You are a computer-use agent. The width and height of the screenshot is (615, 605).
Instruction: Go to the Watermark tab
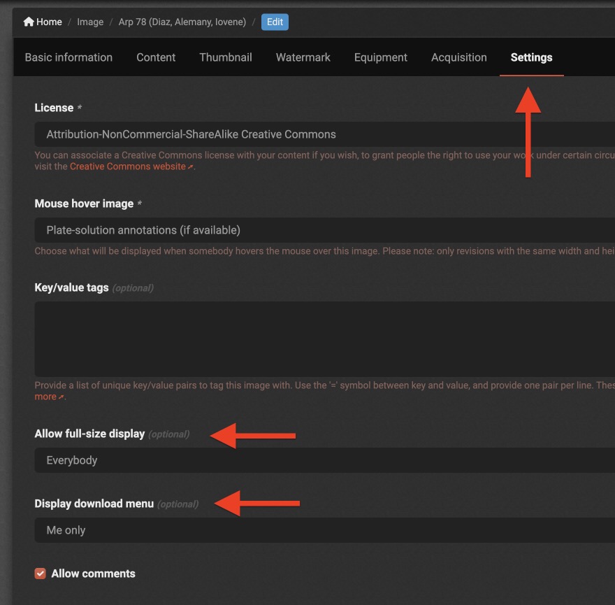click(x=303, y=57)
